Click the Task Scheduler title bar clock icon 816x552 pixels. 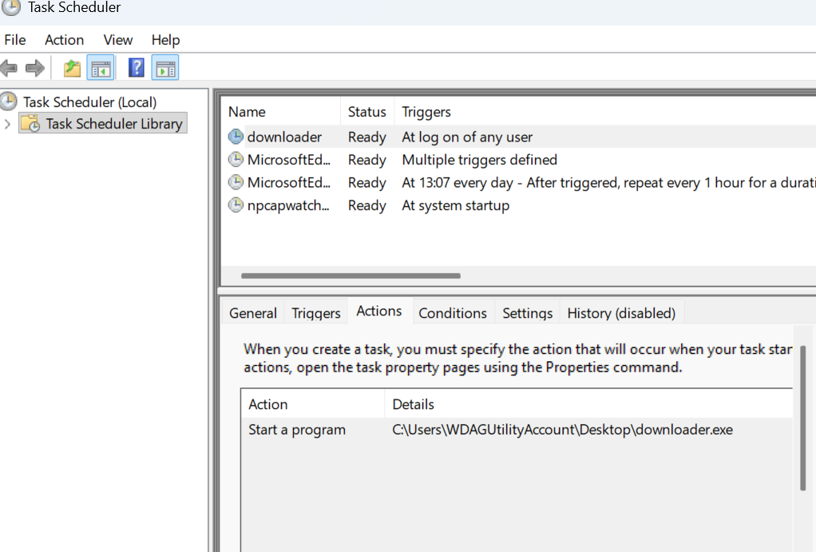(10, 6)
